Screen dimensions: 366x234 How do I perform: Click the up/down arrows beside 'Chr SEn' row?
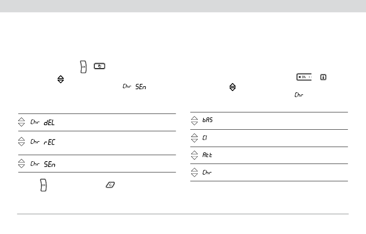click(22, 164)
